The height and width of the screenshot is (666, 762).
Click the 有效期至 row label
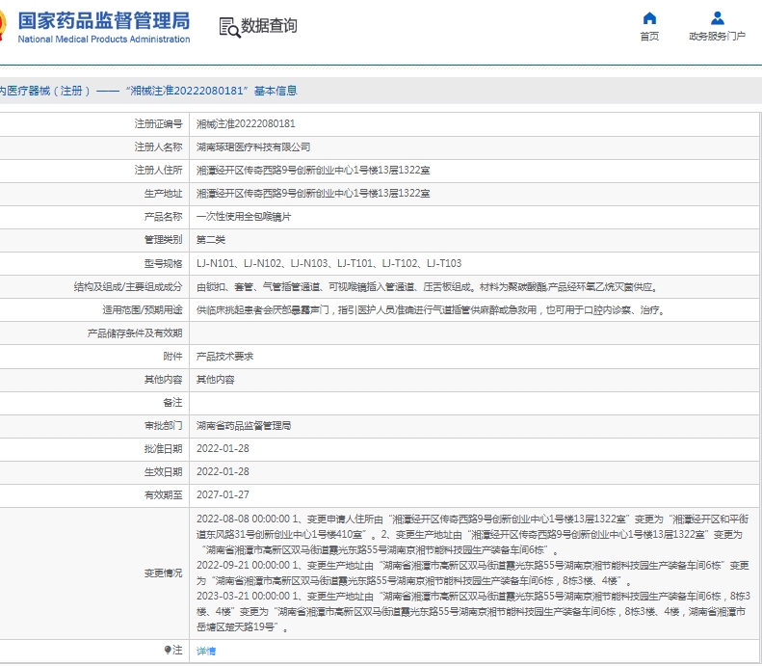click(164, 494)
